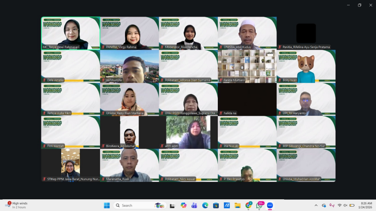Click muted mic icon beside halida na

[x=221, y=113]
